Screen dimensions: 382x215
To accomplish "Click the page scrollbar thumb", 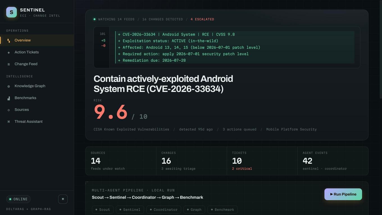I will 381,49.
